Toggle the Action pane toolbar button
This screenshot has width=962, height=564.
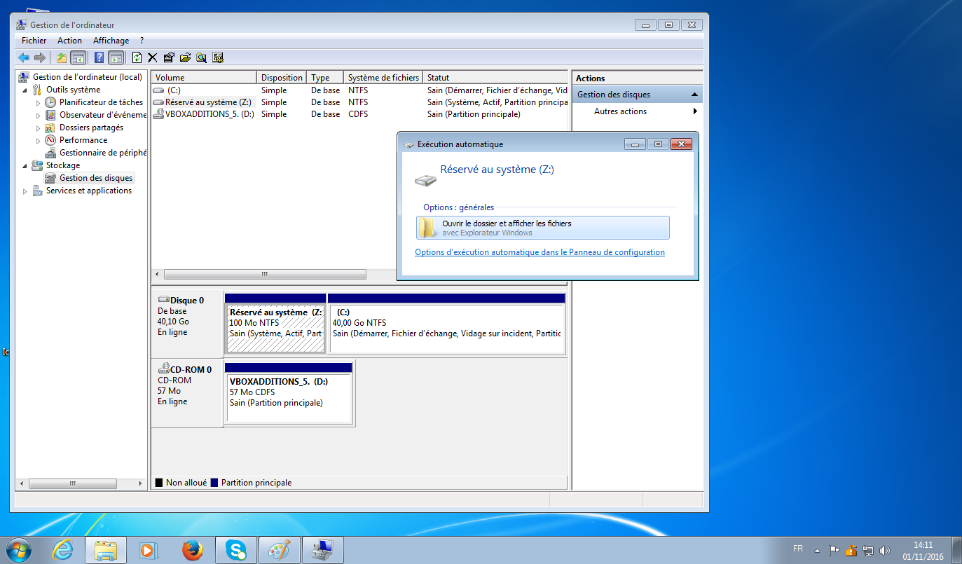pos(116,57)
